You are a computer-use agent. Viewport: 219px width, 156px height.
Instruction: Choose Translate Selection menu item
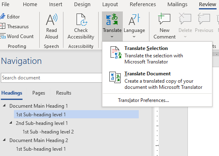pyautogui.click(x=157, y=55)
